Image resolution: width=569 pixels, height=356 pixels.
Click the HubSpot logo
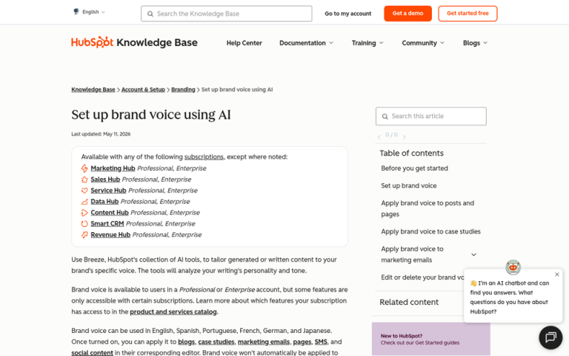tap(92, 42)
